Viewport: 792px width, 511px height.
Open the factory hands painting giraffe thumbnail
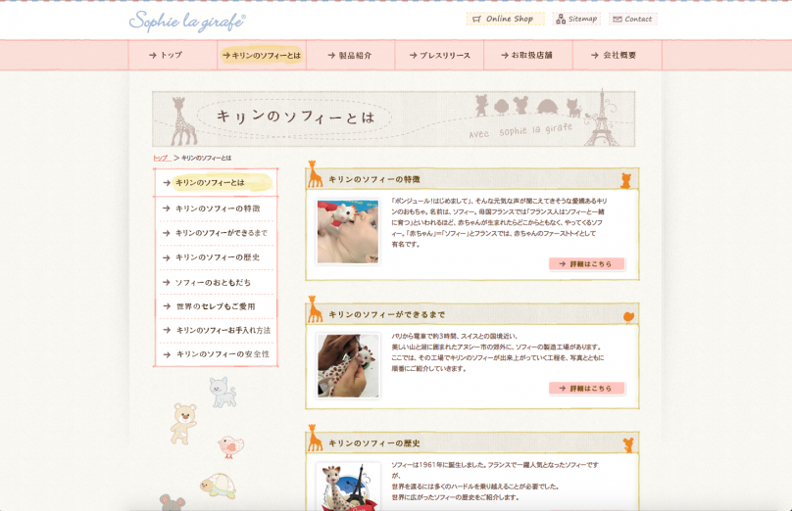coord(348,366)
